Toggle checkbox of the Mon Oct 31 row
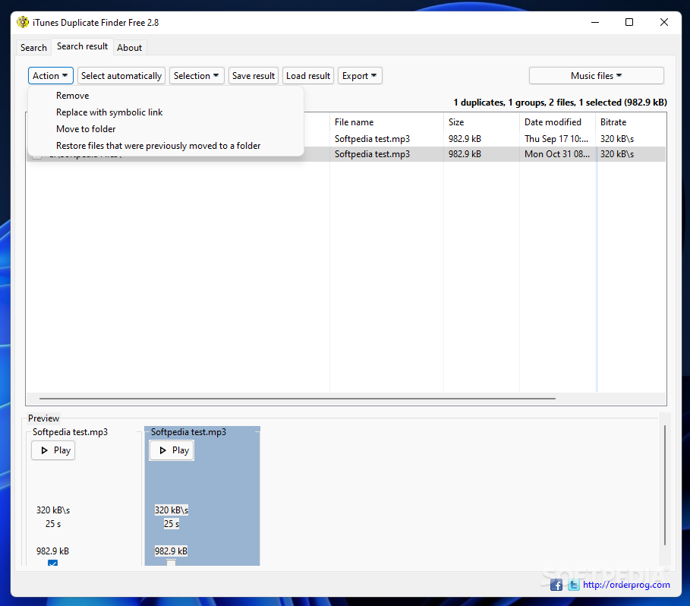This screenshot has height=606, width=690. 37,156
